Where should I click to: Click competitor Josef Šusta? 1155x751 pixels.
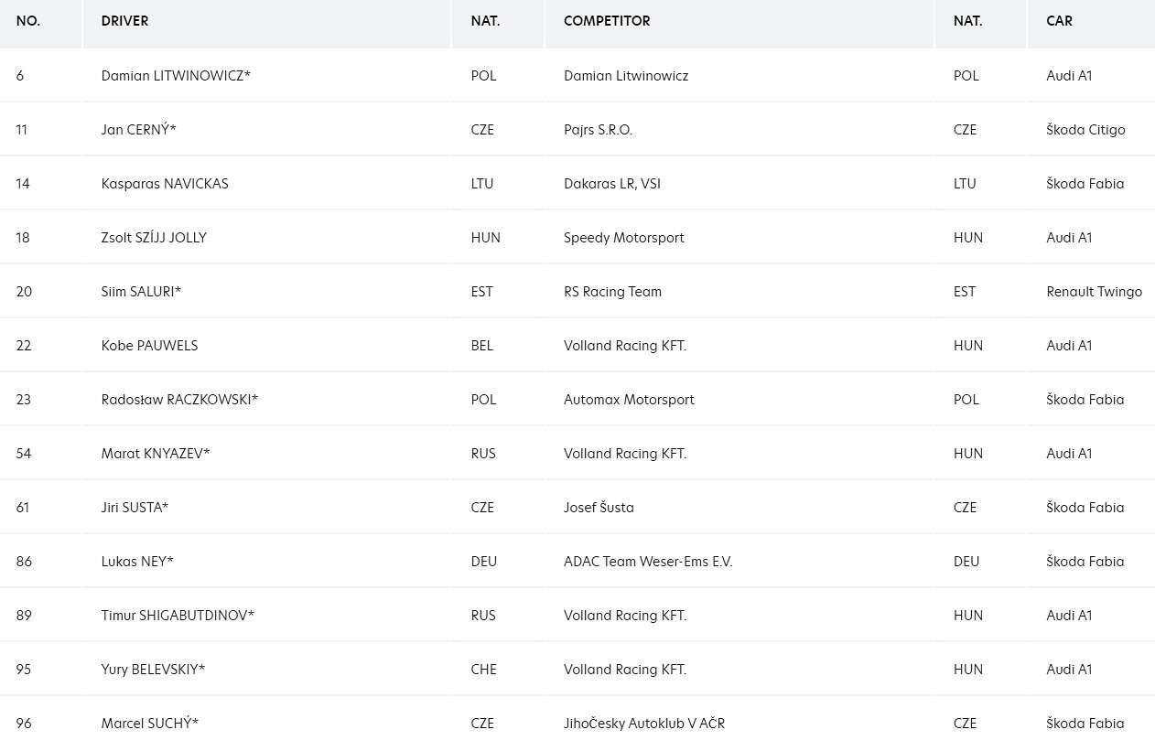(599, 508)
